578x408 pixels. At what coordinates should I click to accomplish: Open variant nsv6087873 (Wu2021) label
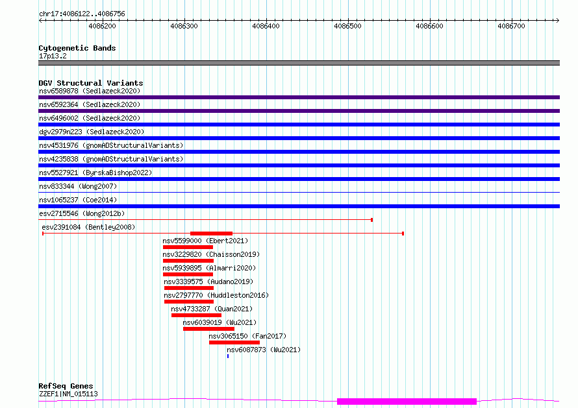[264, 350]
